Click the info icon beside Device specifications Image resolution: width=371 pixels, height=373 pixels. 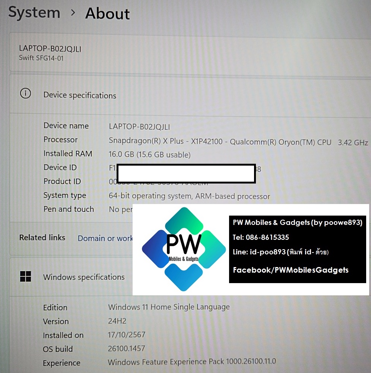pyautogui.click(x=25, y=94)
